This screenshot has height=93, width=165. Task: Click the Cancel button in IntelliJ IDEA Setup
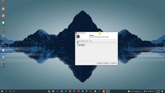pyautogui.click(x=113, y=63)
